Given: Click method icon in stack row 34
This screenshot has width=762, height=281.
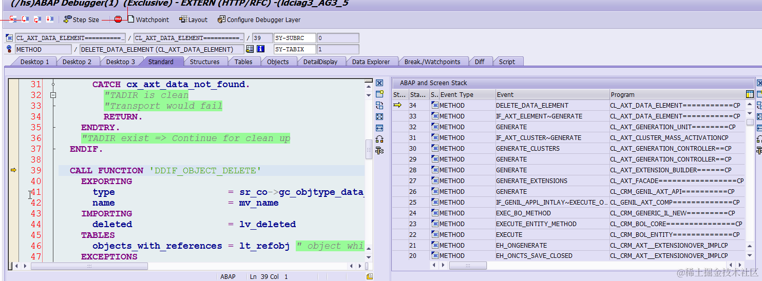Looking at the screenshot, I should tap(434, 105).
